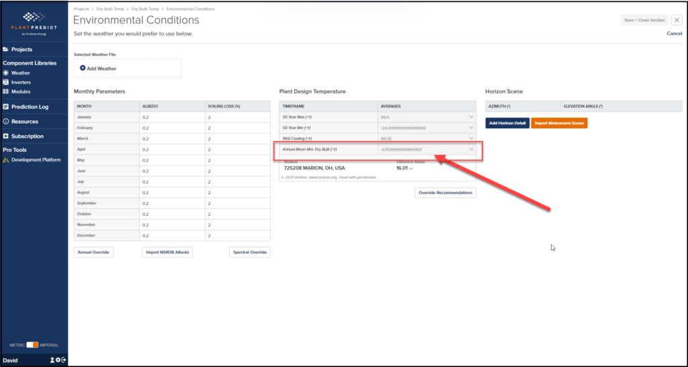Click Annual Mean Min. Dry Bulb value field
Screen dimensions: 688x367
427,150
